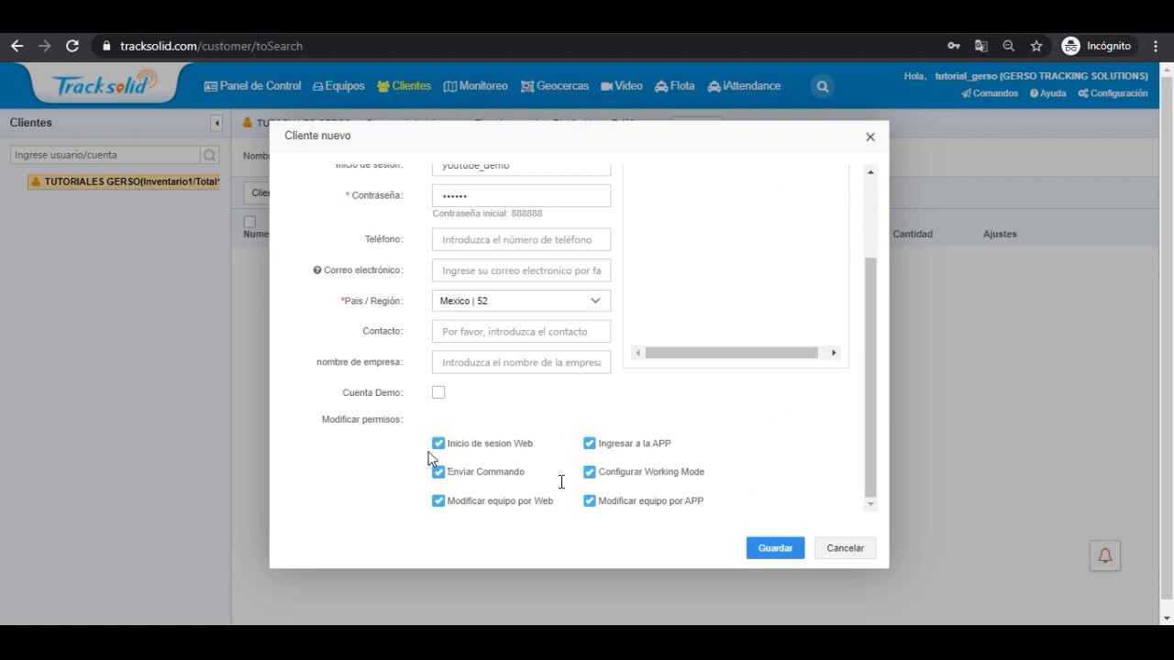Go to Monitoreo
Image resolution: width=1174 pixels, height=660 pixels.
coord(475,86)
